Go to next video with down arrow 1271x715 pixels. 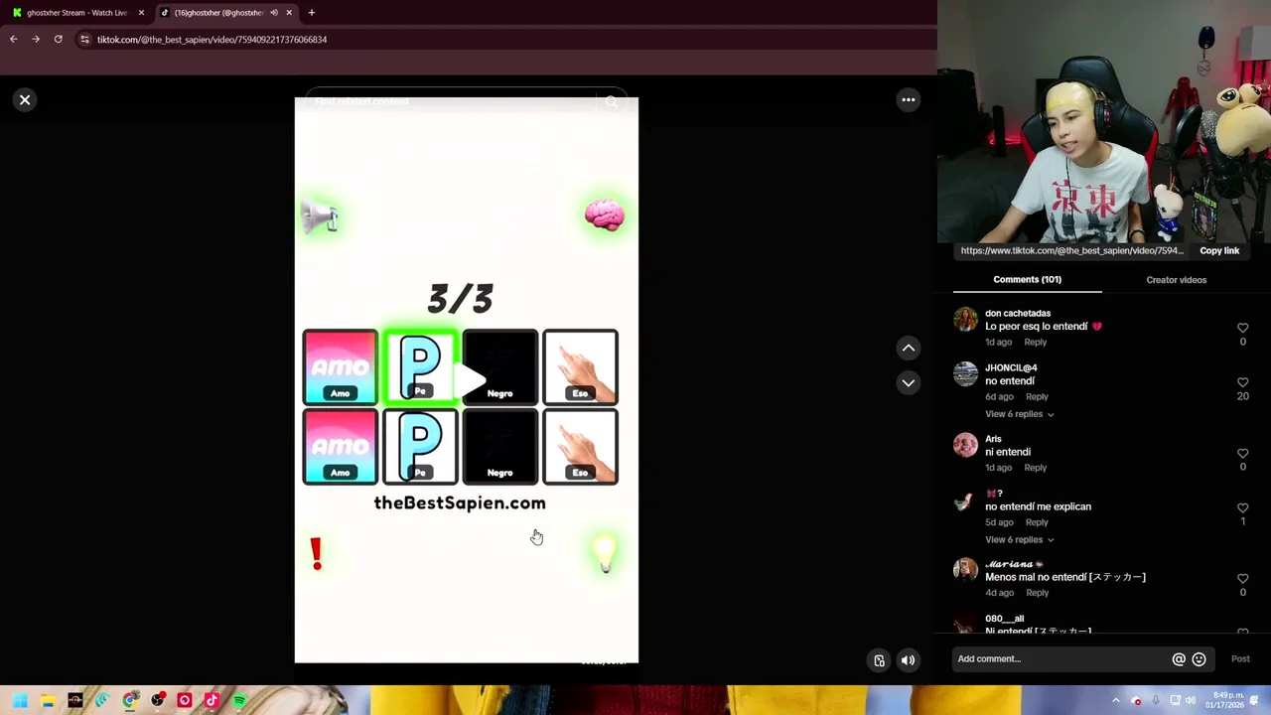click(x=908, y=382)
